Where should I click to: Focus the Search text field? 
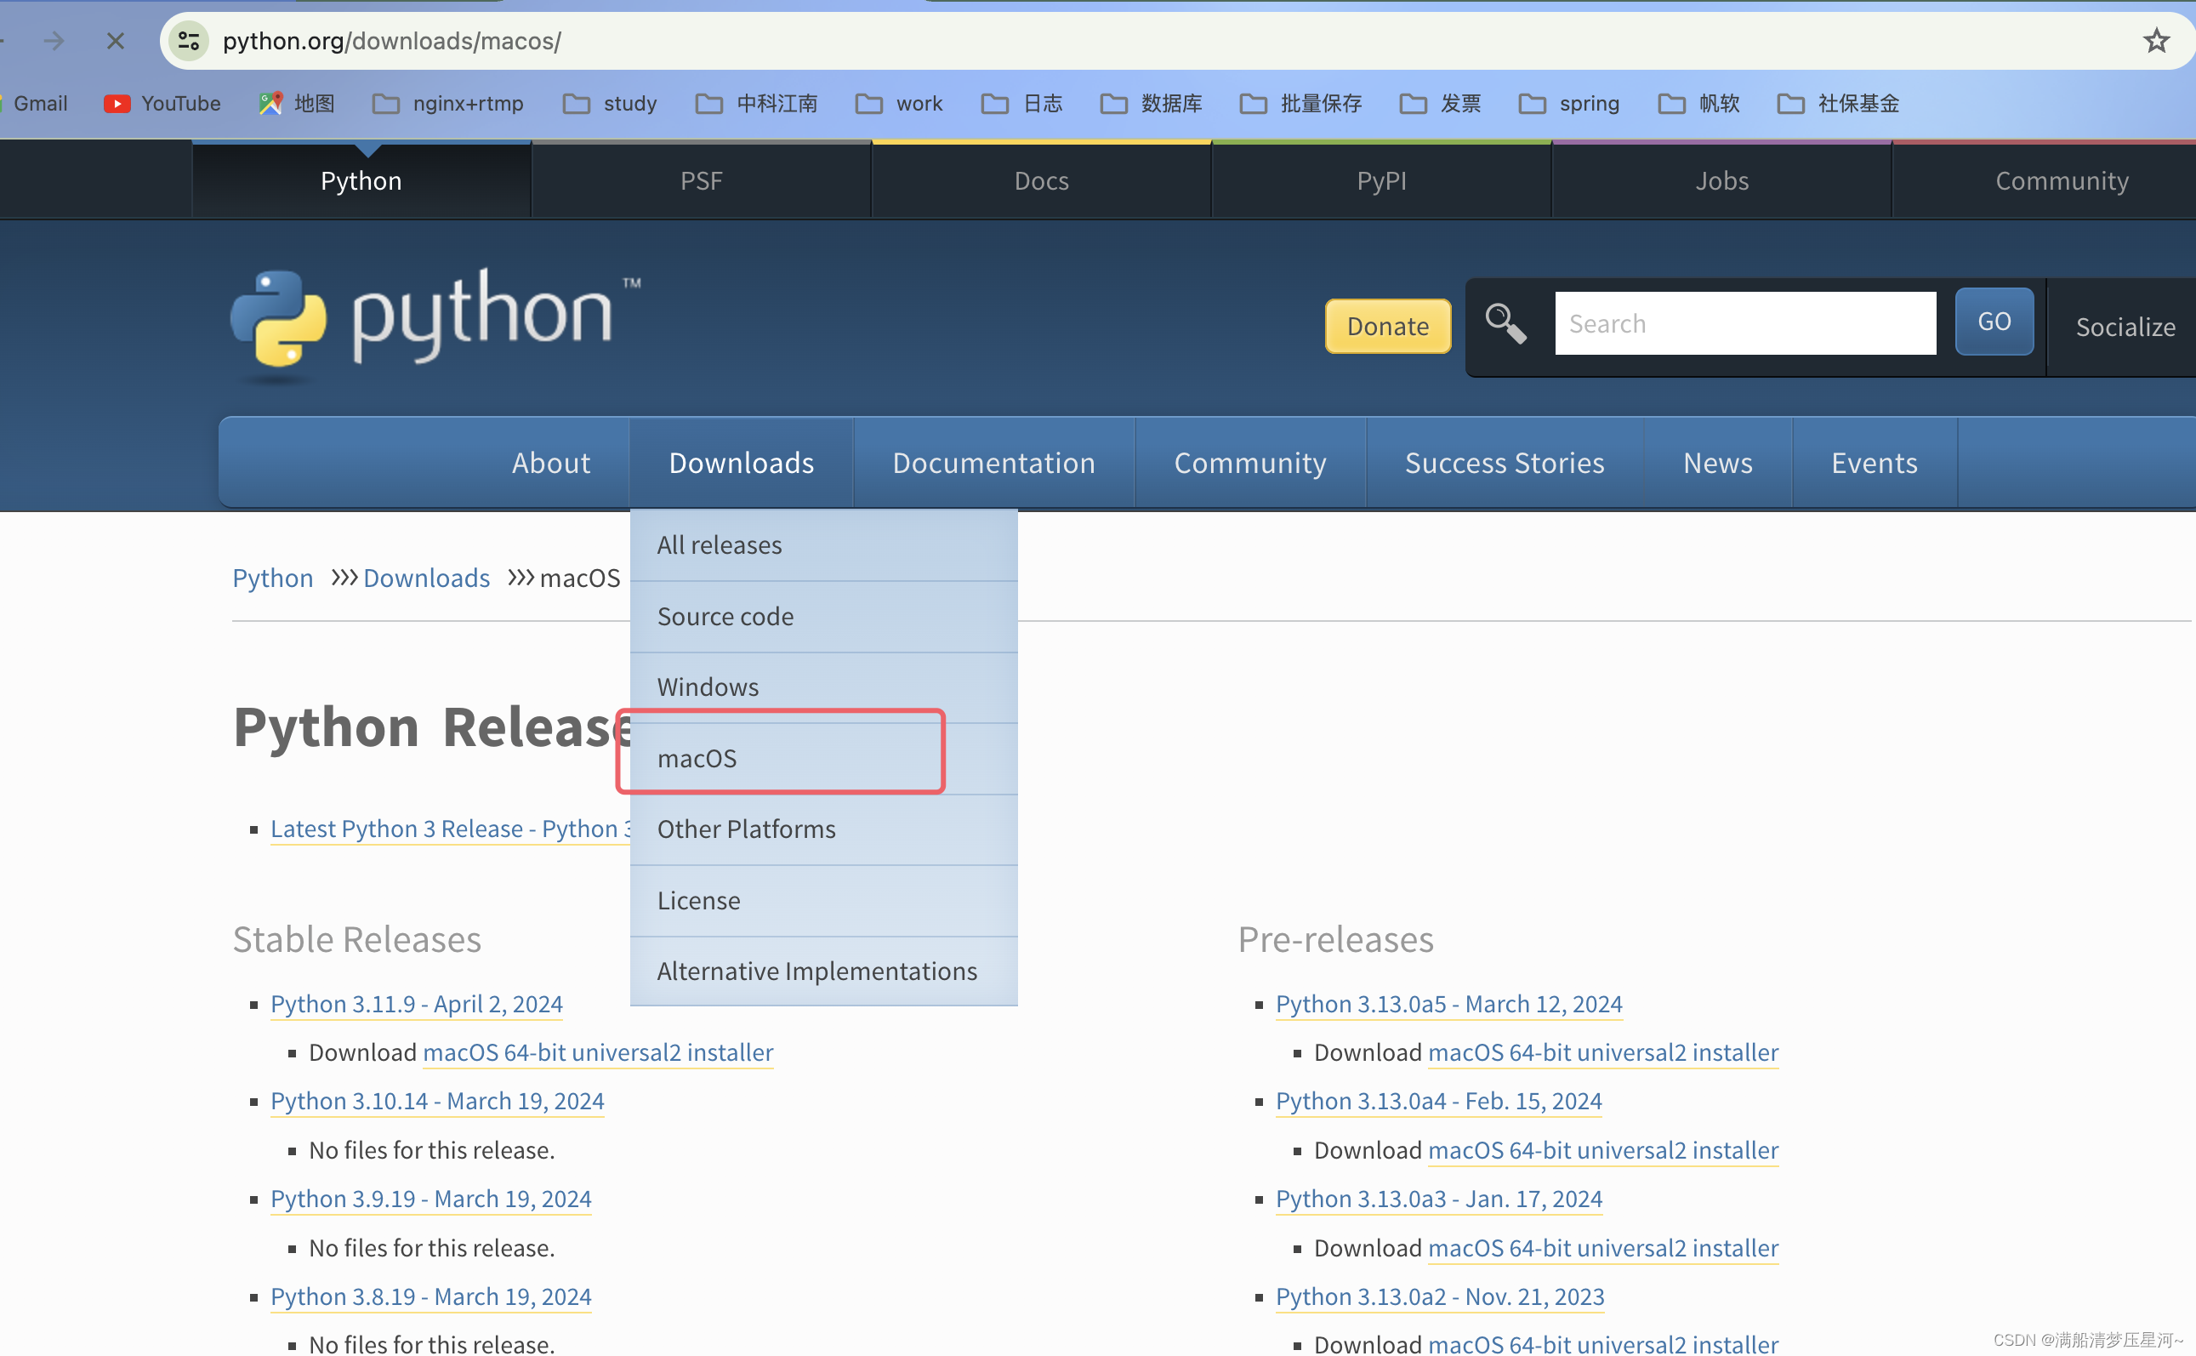pos(1745,323)
